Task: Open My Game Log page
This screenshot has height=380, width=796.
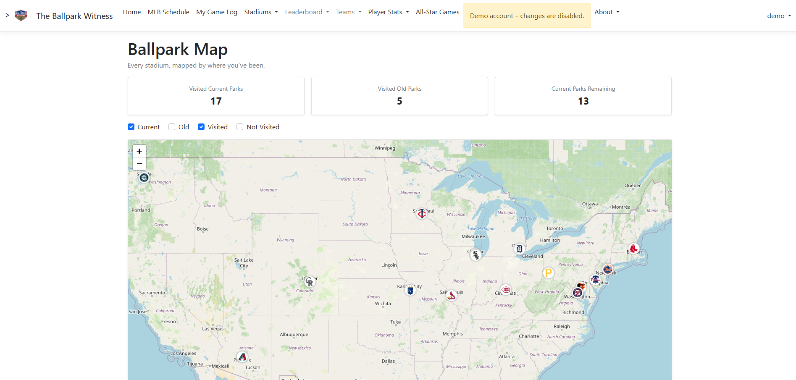Action: click(217, 12)
